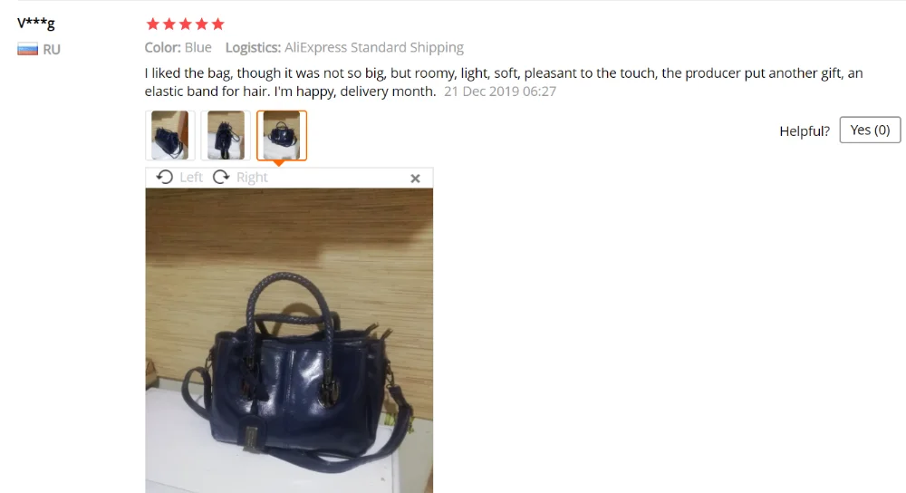Click the Left rotate label
Viewport: 906px width, 493px height.
pyautogui.click(x=190, y=178)
